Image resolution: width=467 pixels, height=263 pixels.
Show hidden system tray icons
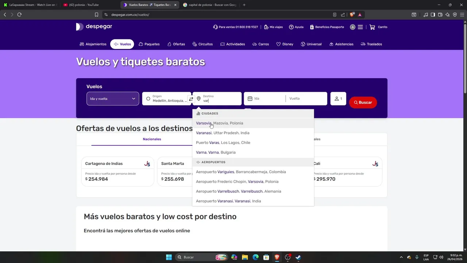401,257
